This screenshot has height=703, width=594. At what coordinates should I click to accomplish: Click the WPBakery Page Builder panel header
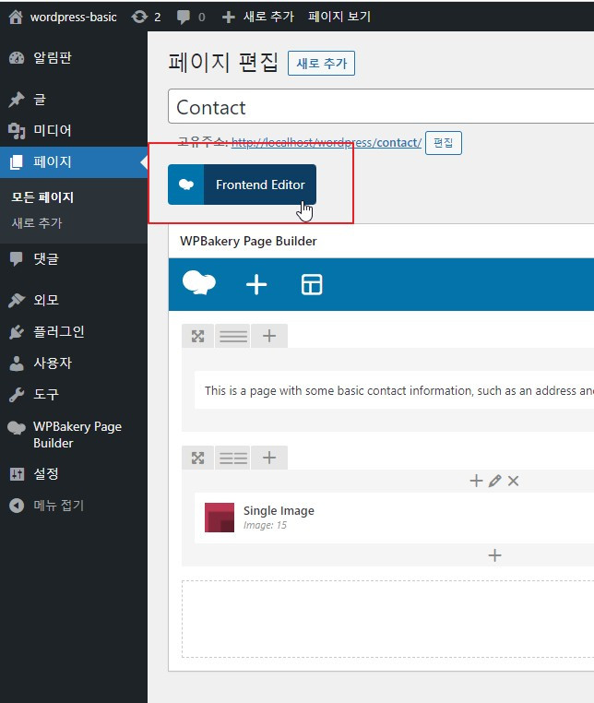(381, 241)
